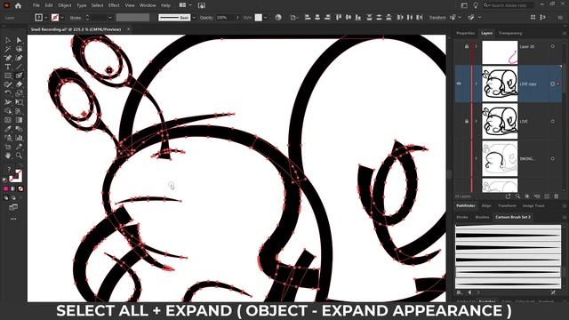Open the graphic Style dropdown arrow
Screen dimensions: 569x320
pyautogui.click(x=266, y=18)
